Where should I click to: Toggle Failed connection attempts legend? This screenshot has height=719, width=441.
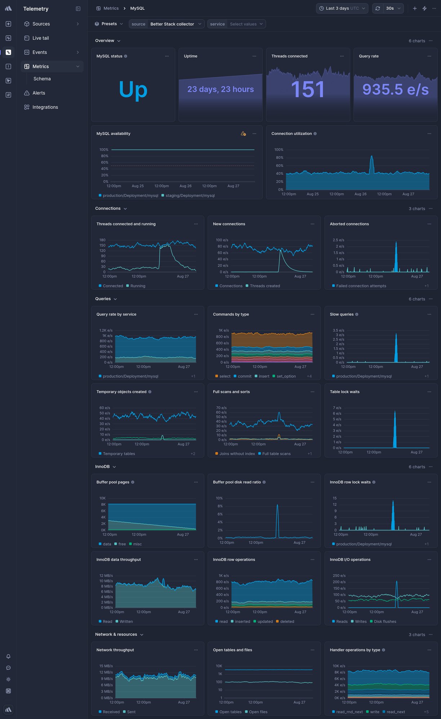[x=359, y=286]
